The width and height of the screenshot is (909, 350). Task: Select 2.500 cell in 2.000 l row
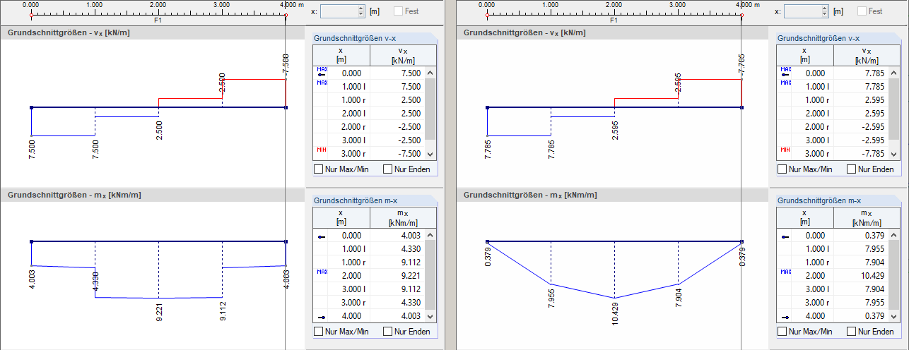[x=397, y=114]
